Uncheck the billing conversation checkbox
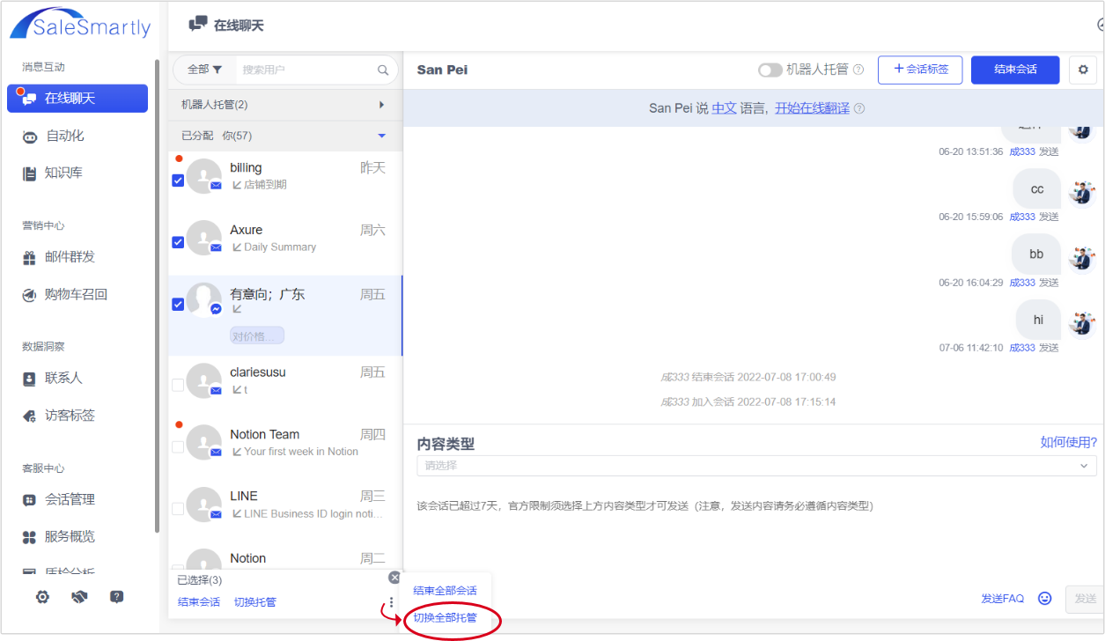 point(178,180)
